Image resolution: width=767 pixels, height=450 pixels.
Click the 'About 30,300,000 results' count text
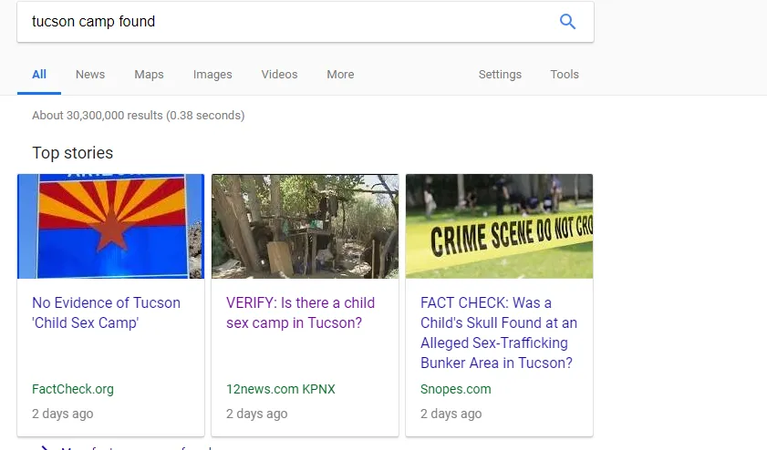click(x=139, y=116)
